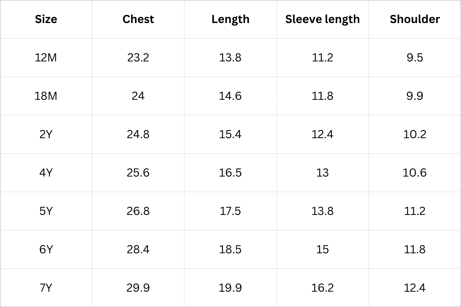This screenshot has width=461, height=307.
Task: Click the Sleeve length header cell
Action: click(323, 19)
